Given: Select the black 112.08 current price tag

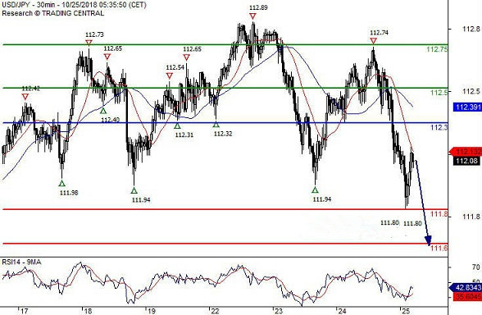Looking at the screenshot, I should point(467,161).
